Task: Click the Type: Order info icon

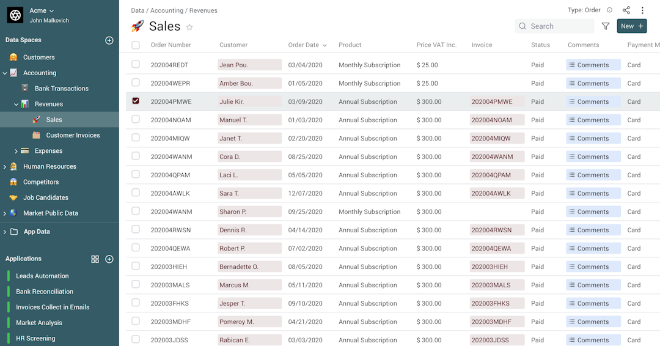Action: (x=609, y=10)
